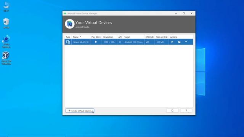Select the Oracle VM VirtualBox desktop shortcut
Viewport: 244px width, 137px height.
click(x=6, y=58)
